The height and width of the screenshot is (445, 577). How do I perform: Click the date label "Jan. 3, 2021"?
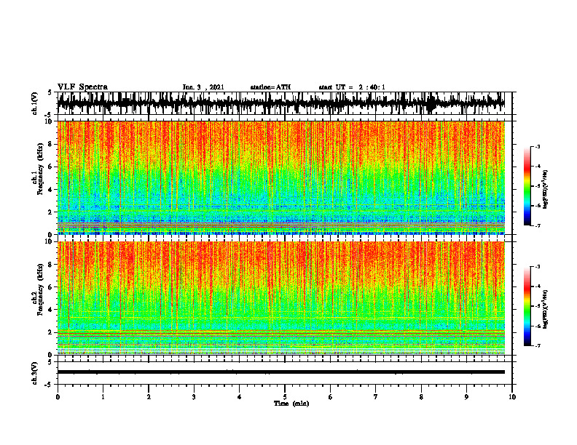pos(203,87)
